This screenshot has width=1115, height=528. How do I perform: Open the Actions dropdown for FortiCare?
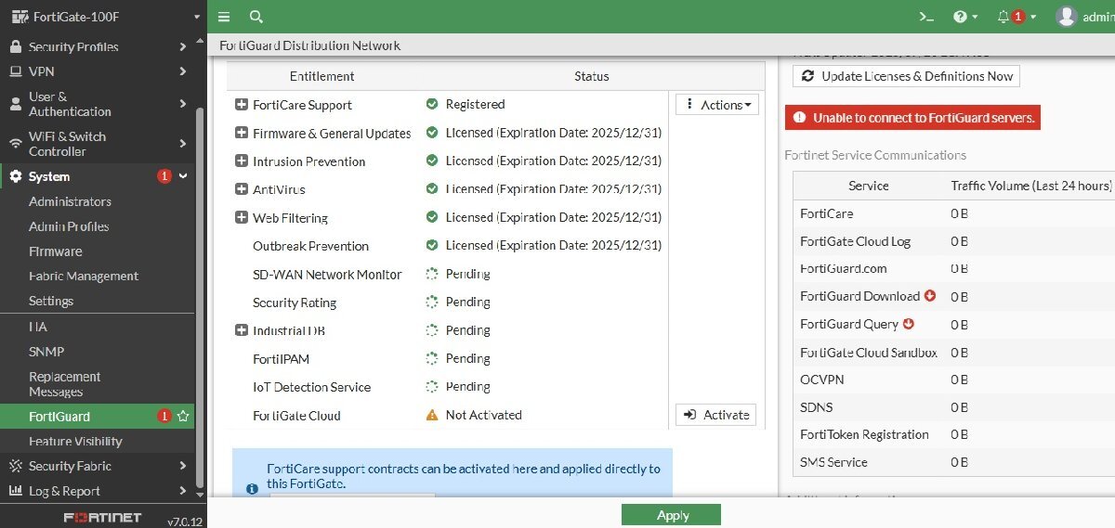pyautogui.click(x=717, y=105)
